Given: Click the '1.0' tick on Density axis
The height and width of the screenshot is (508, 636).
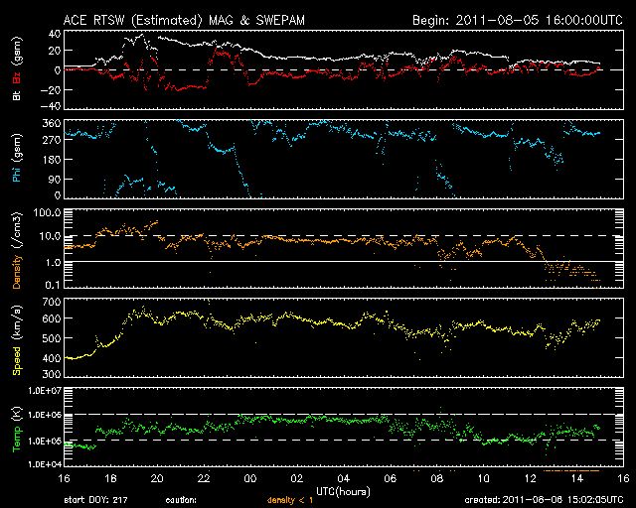Looking at the screenshot, I should tap(53, 263).
